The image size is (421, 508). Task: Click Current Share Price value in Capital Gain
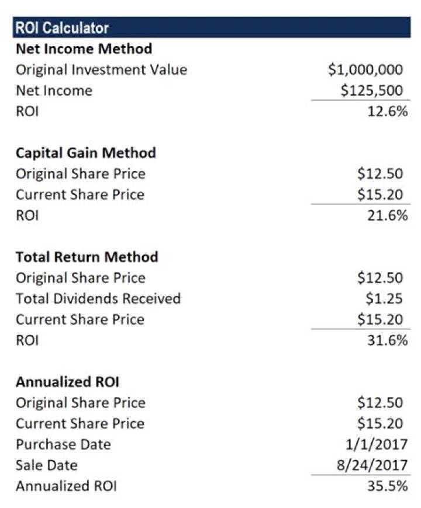coord(380,194)
